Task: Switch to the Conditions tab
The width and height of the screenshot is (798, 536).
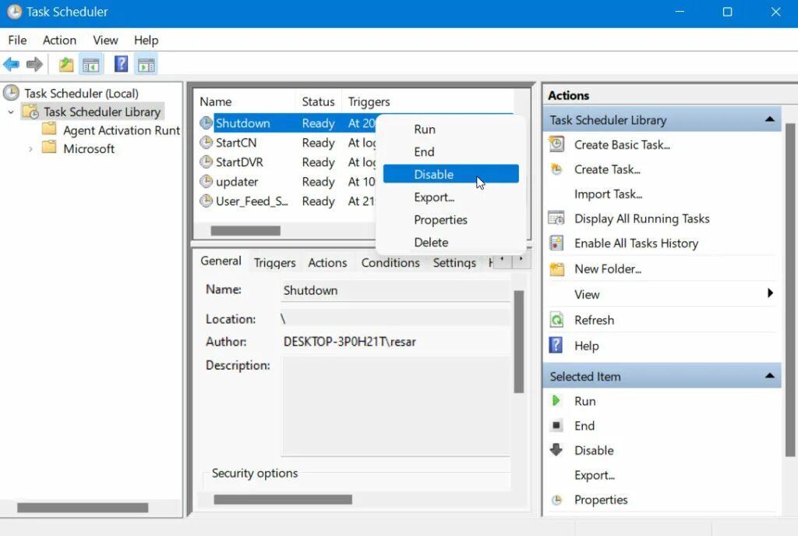Action: coord(390,262)
